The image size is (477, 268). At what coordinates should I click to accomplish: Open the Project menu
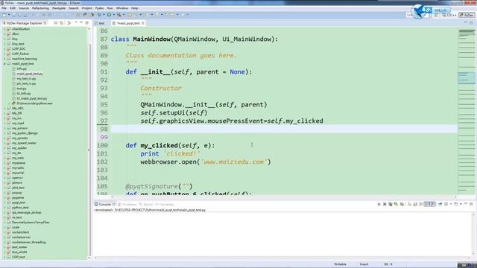point(86,8)
